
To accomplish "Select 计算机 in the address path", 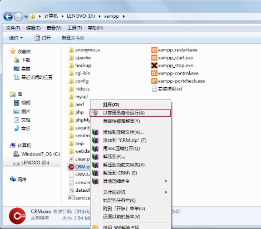I will point(51,16).
